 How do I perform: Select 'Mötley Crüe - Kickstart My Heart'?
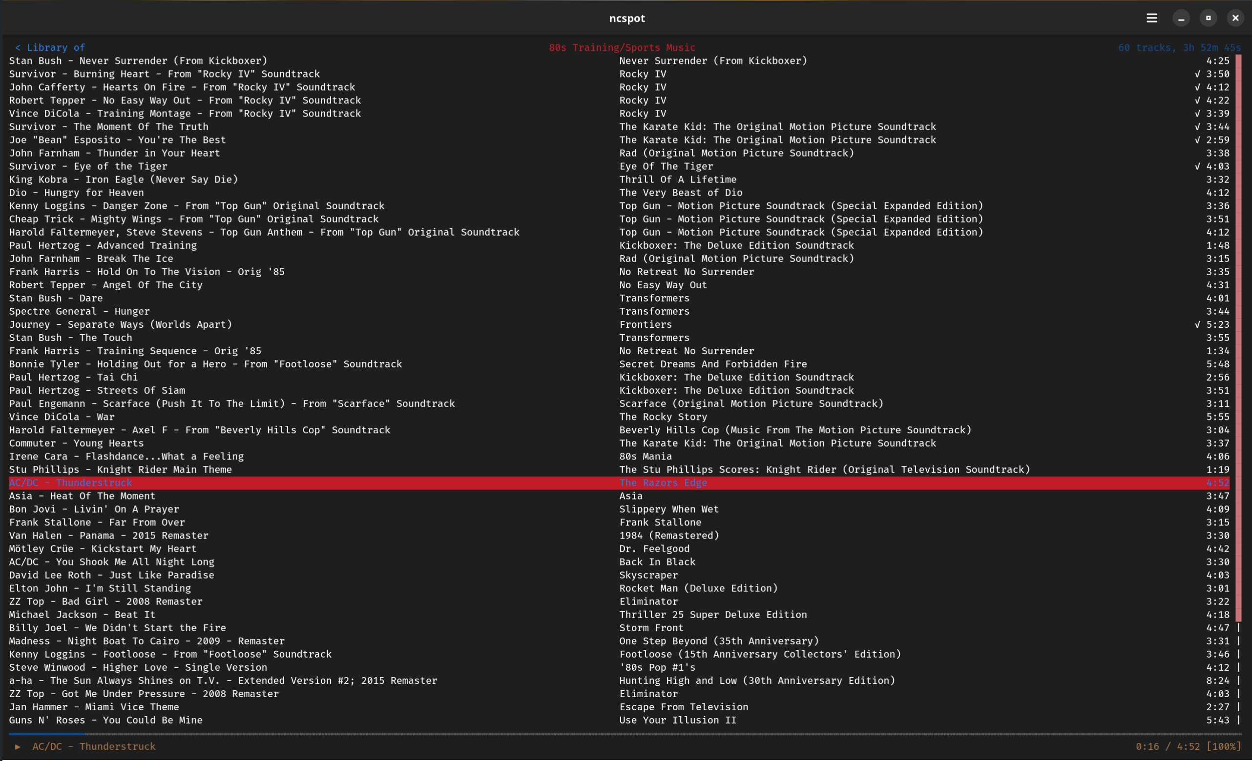[x=619, y=549]
